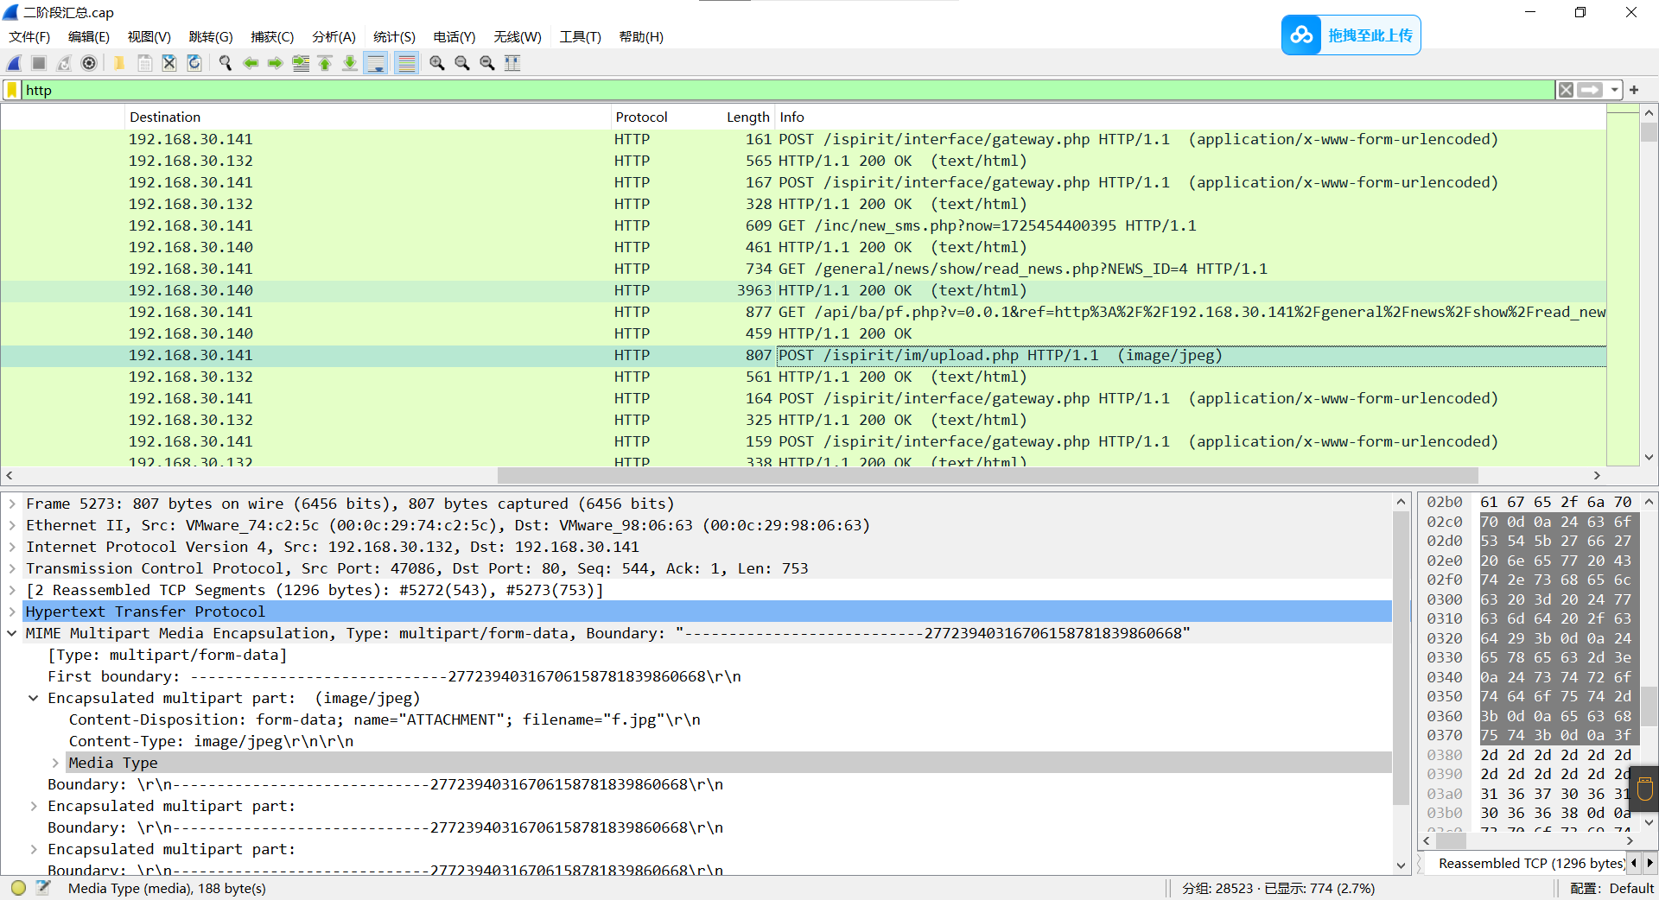Open expert information from status bar circle
This screenshot has width=1659, height=900.
19,887
